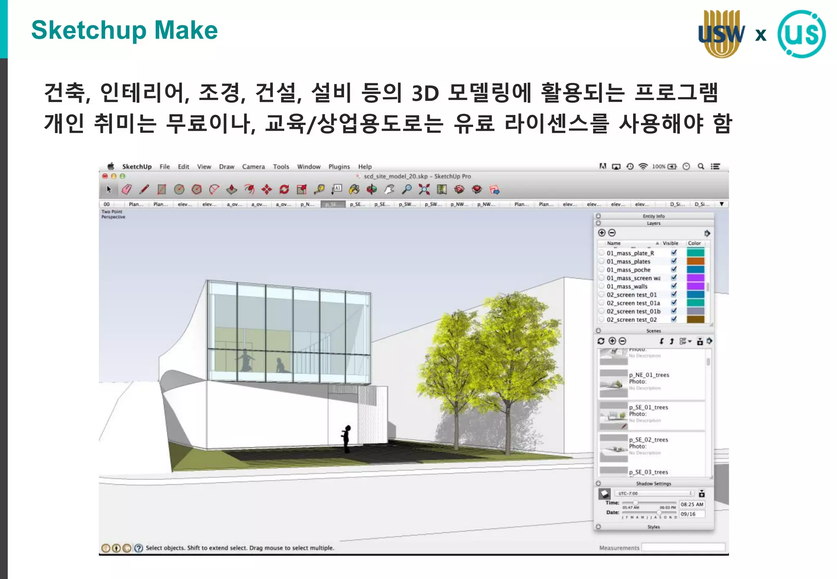Select the arrow Select tool

(x=109, y=189)
